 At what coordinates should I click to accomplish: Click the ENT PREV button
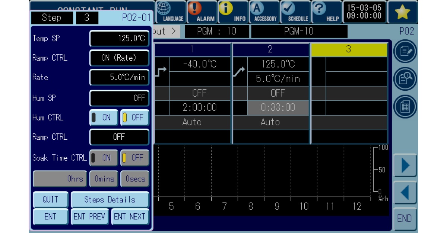coord(89,217)
